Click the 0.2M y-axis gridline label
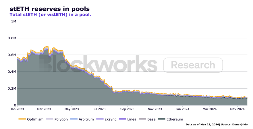This screenshot has width=253, height=129. tap(12, 89)
